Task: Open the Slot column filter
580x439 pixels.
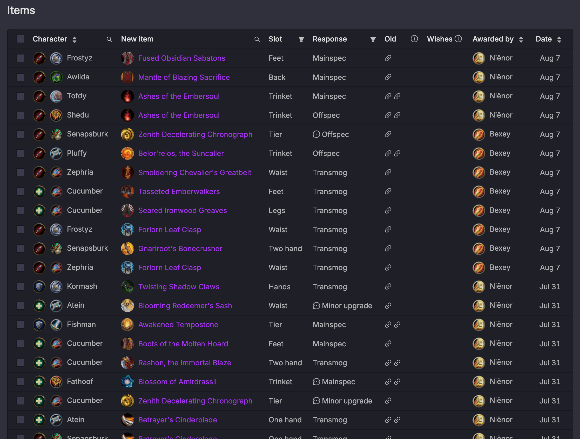Action: tap(301, 39)
